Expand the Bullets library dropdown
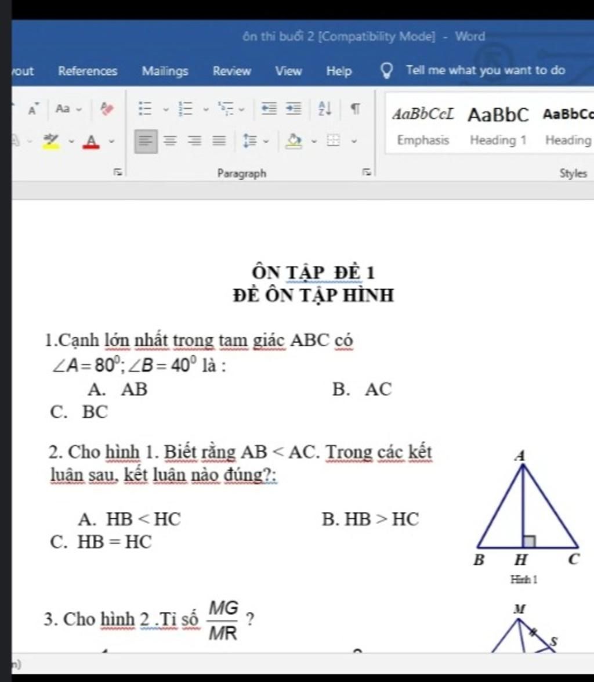 point(166,110)
